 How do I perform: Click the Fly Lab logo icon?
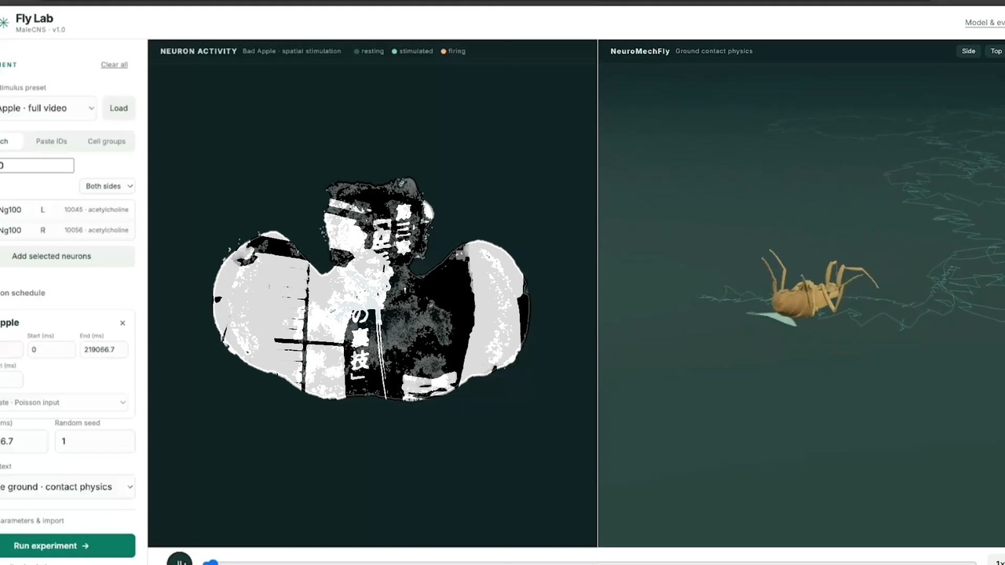tap(4, 23)
